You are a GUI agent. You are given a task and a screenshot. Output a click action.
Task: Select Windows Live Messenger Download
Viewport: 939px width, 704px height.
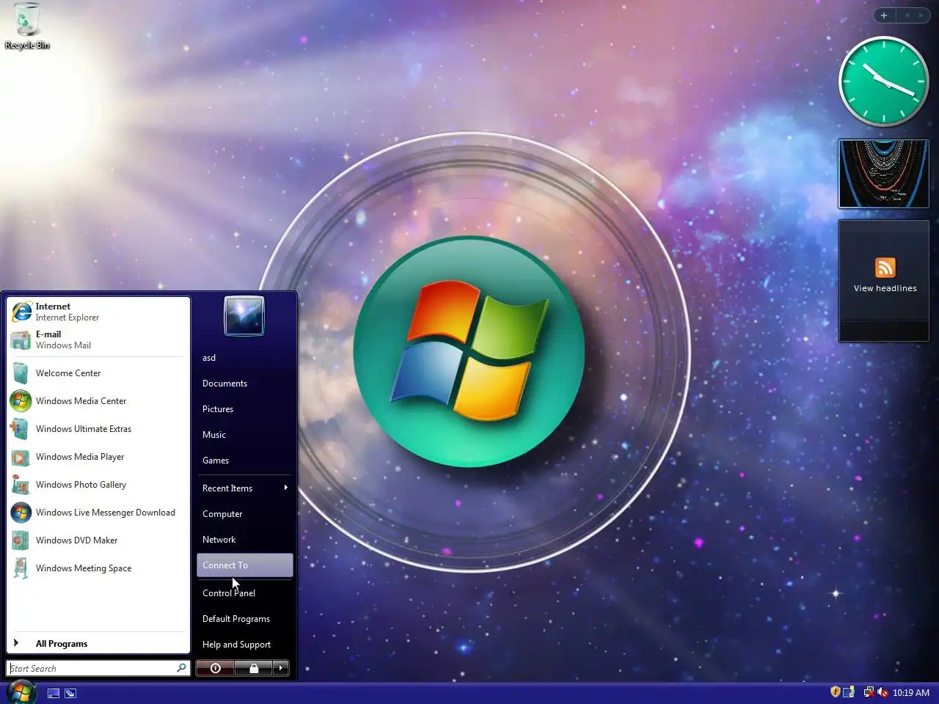[98, 513]
